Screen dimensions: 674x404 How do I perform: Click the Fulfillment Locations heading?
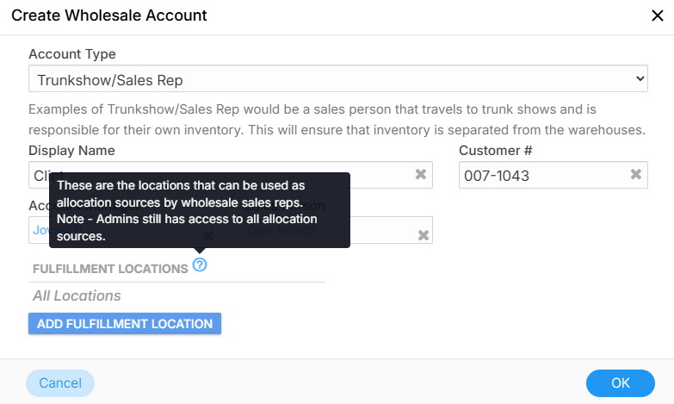(110, 269)
